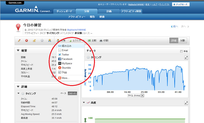Screen dimensions: 204x123
Task: Click activity title 今日の練習
Action: click(x=32, y=25)
